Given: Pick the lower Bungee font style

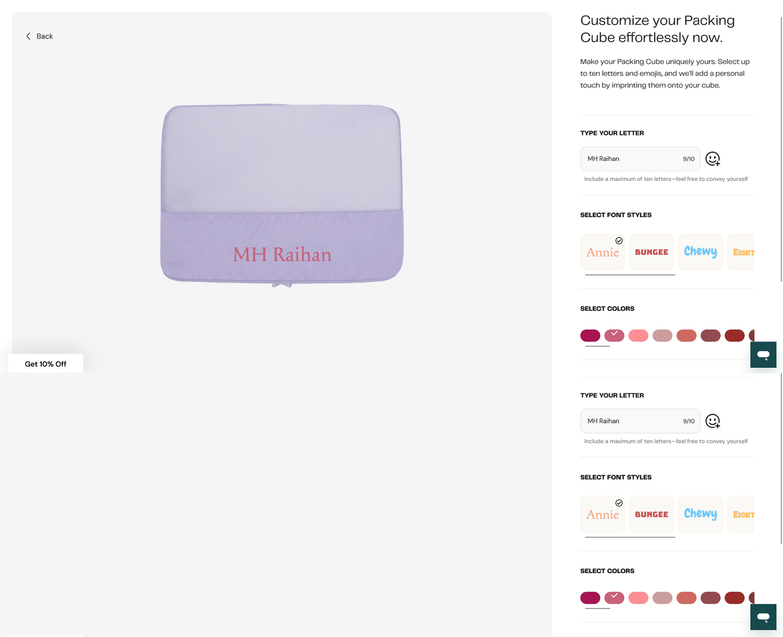Looking at the screenshot, I should coord(651,515).
